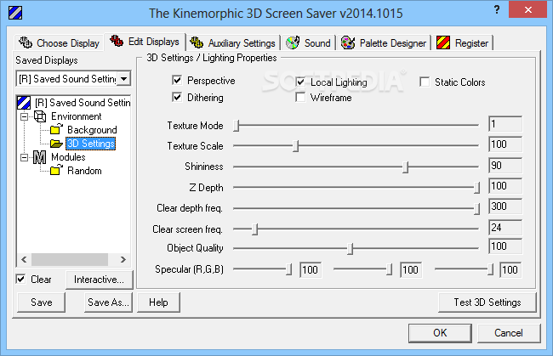Click the gear icon on Choose Display tab
Image resolution: width=553 pixels, height=356 pixels.
point(26,42)
